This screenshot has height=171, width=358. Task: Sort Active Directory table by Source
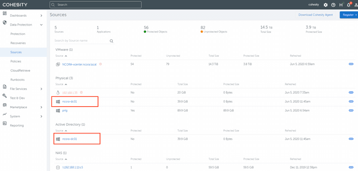[61, 131]
